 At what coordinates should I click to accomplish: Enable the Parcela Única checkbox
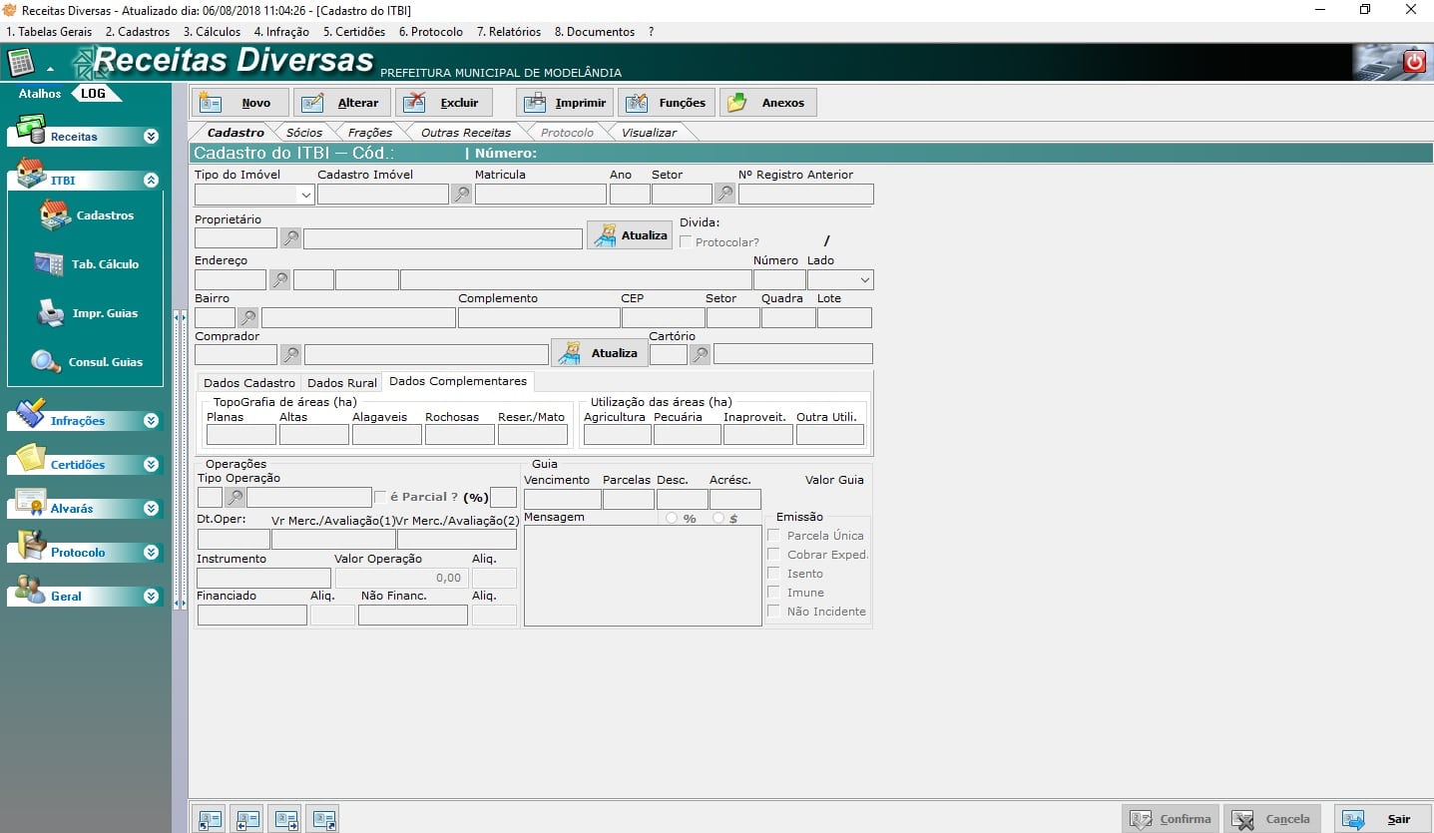pos(774,536)
